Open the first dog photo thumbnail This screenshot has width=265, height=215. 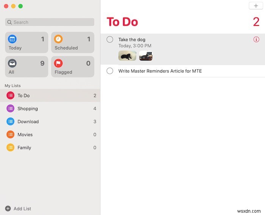coord(127,55)
